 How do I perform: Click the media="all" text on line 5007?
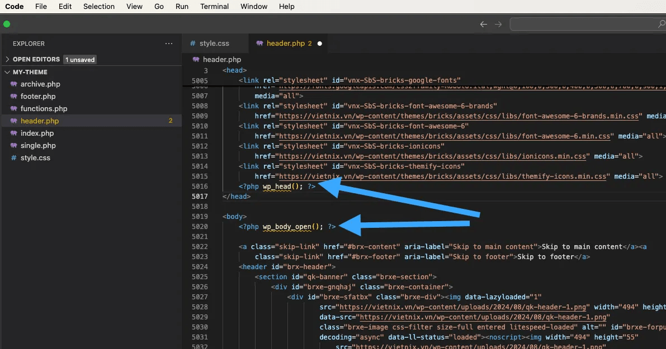278,96
